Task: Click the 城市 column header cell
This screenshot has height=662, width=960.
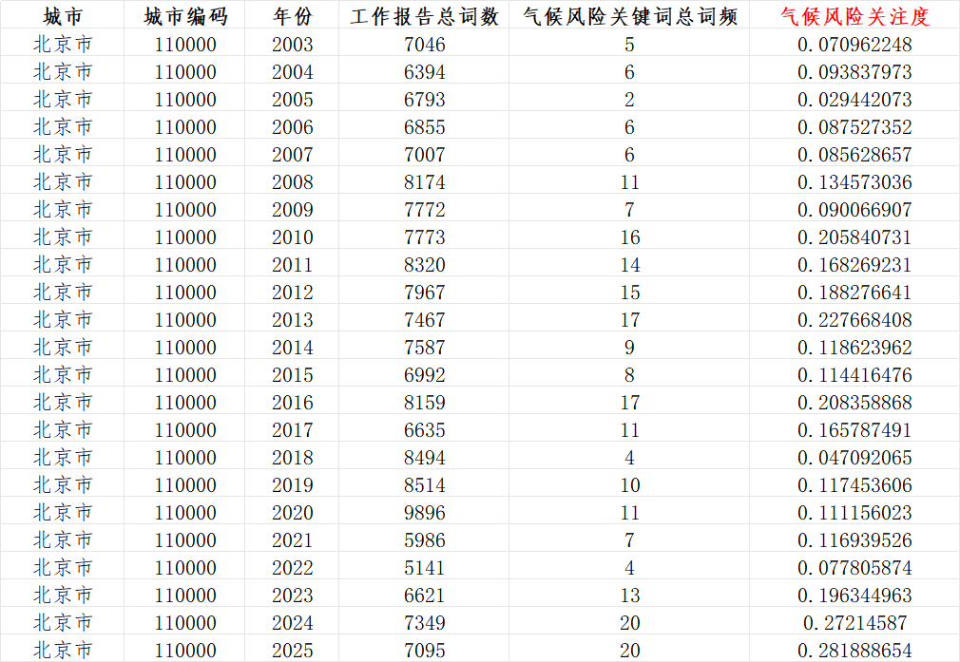Action: 63,16
